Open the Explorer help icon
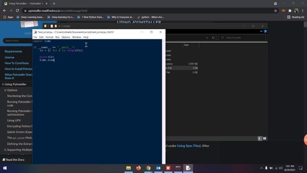 pos(265,31)
